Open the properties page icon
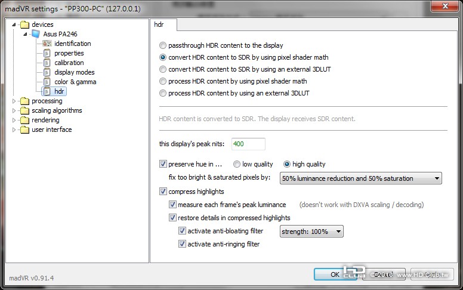The width and height of the screenshot is (463, 290). pos(47,53)
